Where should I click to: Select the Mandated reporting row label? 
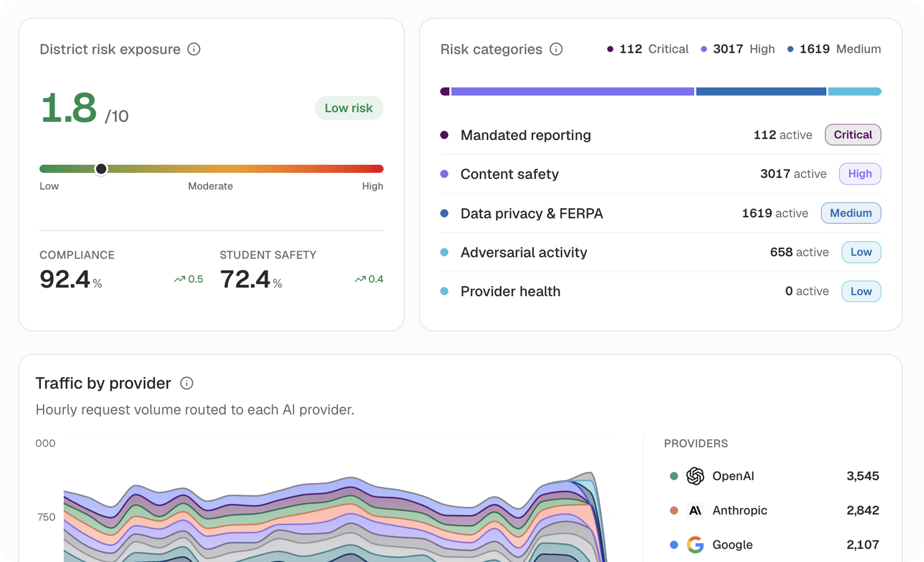coord(526,135)
